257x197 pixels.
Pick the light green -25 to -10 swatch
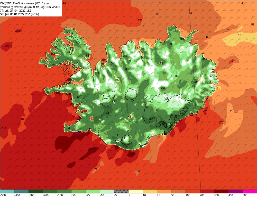click(x=93, y=191)
